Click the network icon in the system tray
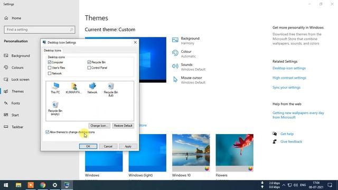 tap(290, 185)
